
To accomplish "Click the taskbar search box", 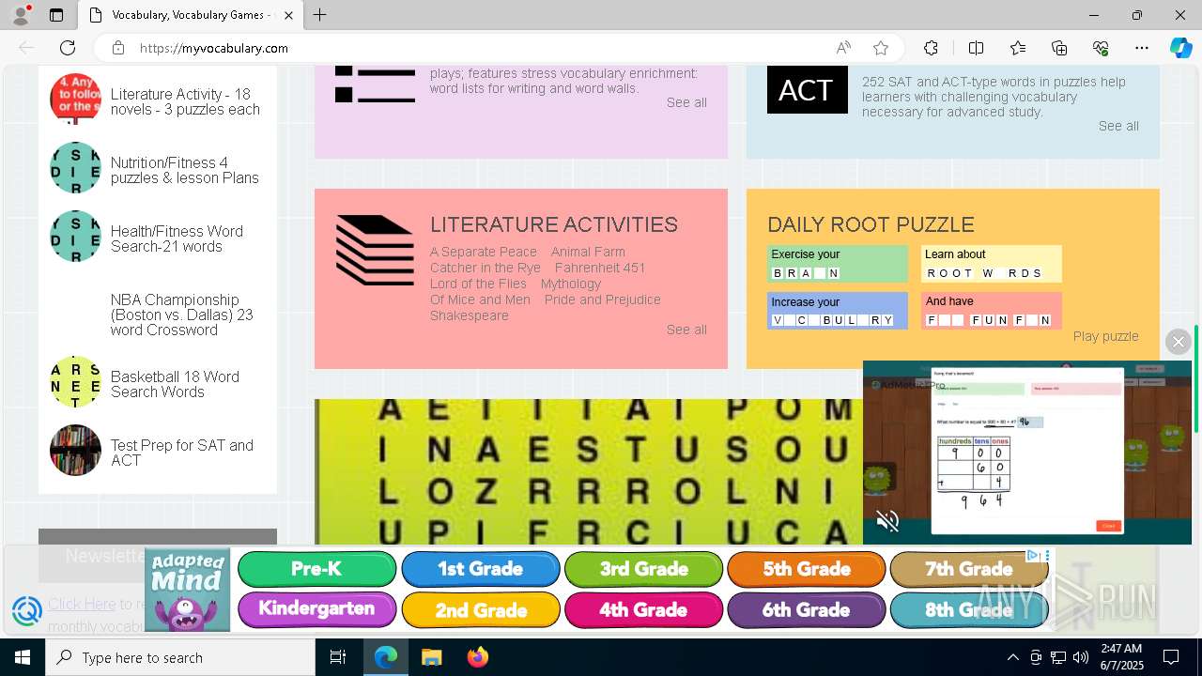I will click(180, 657).
